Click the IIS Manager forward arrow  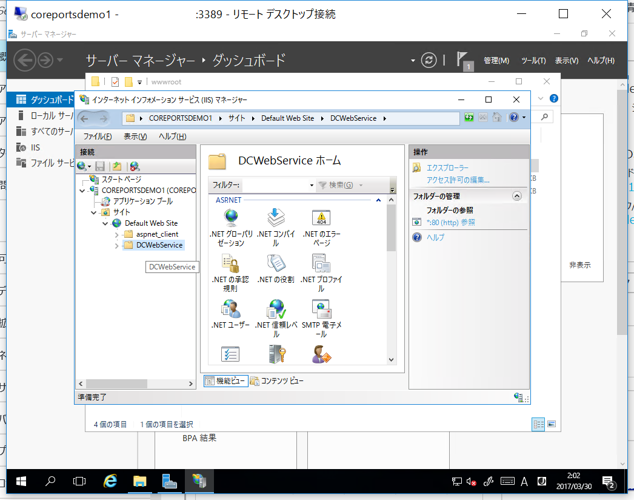[x=104, y=118]
